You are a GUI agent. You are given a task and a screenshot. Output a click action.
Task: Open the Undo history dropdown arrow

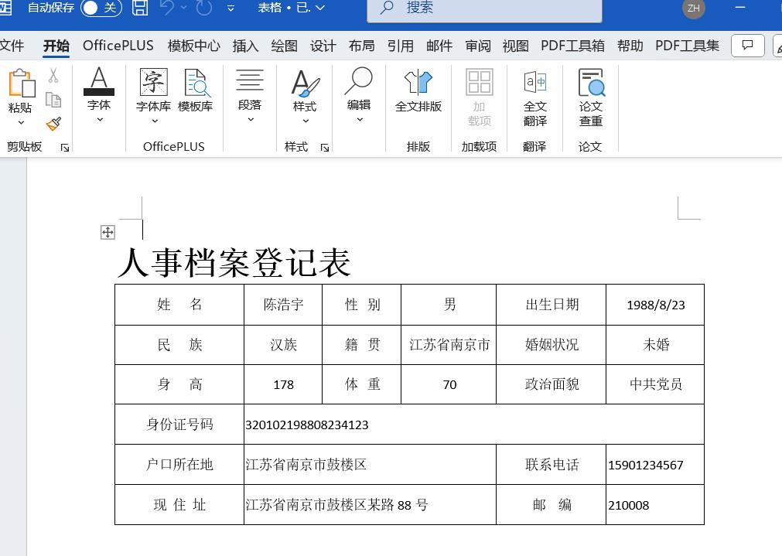[183, 8]
